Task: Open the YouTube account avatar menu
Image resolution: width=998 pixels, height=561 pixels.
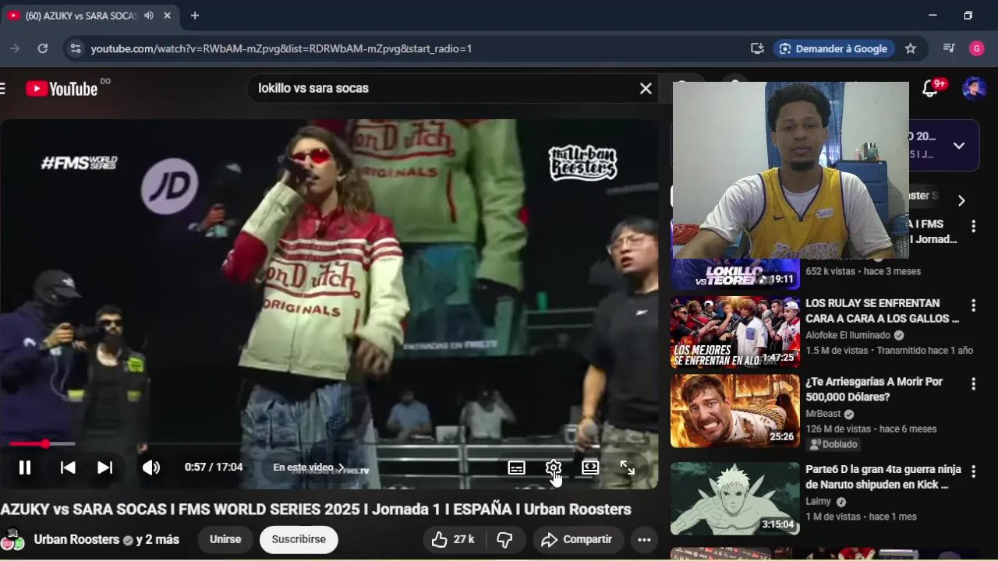Action: pyautogui.click(x=974, y=88)
